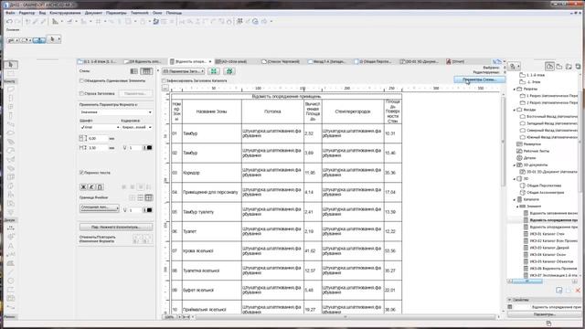The image size is (585, 329).
Task: Click 'Пар. Нижнего Колонтитула...' button
Action: coord(116,227)
